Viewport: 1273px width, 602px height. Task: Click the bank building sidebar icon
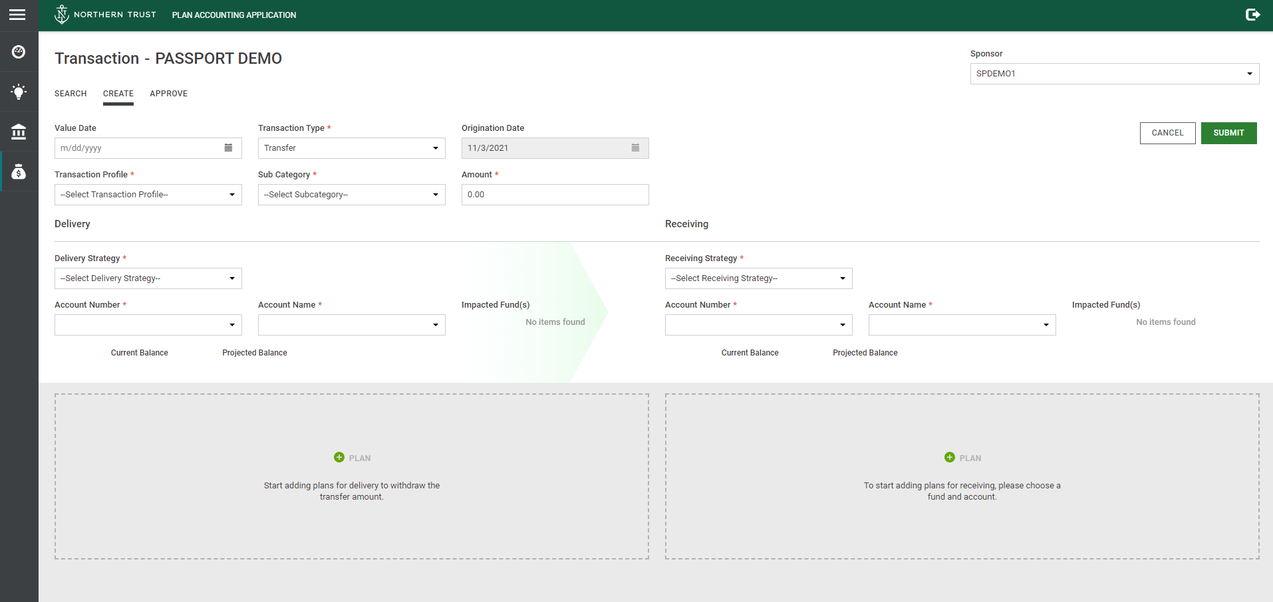(19, 132)
